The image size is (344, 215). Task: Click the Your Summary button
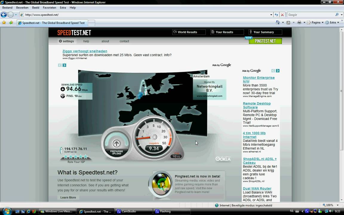(265, 32)
